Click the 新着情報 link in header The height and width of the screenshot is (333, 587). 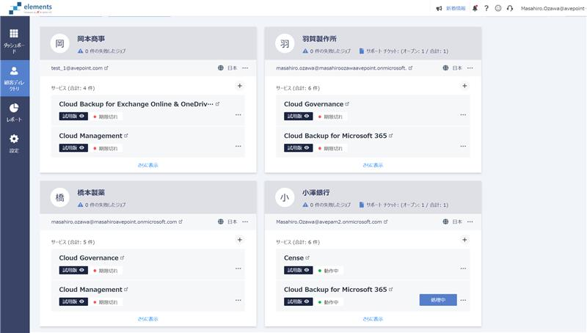click(x=456, y=8)
